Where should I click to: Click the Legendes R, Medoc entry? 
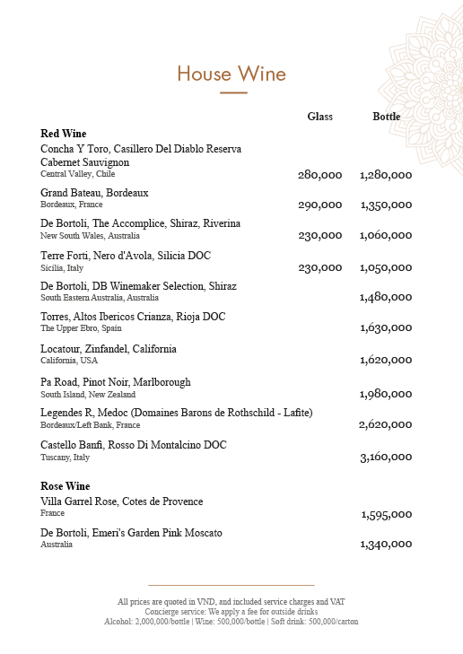177,413
